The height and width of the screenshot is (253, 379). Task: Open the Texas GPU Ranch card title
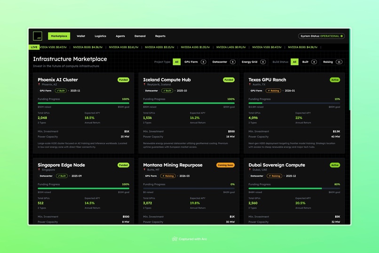pyautogui.click(x=267, y=80)
